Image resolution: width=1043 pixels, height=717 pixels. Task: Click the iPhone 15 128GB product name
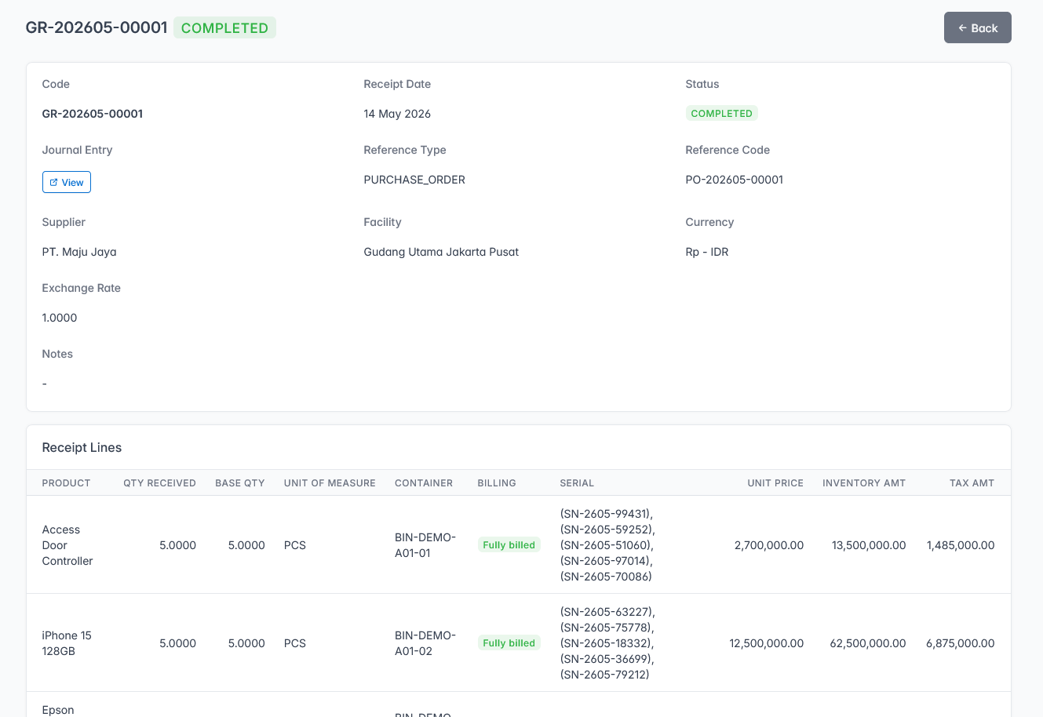[67, 643]
